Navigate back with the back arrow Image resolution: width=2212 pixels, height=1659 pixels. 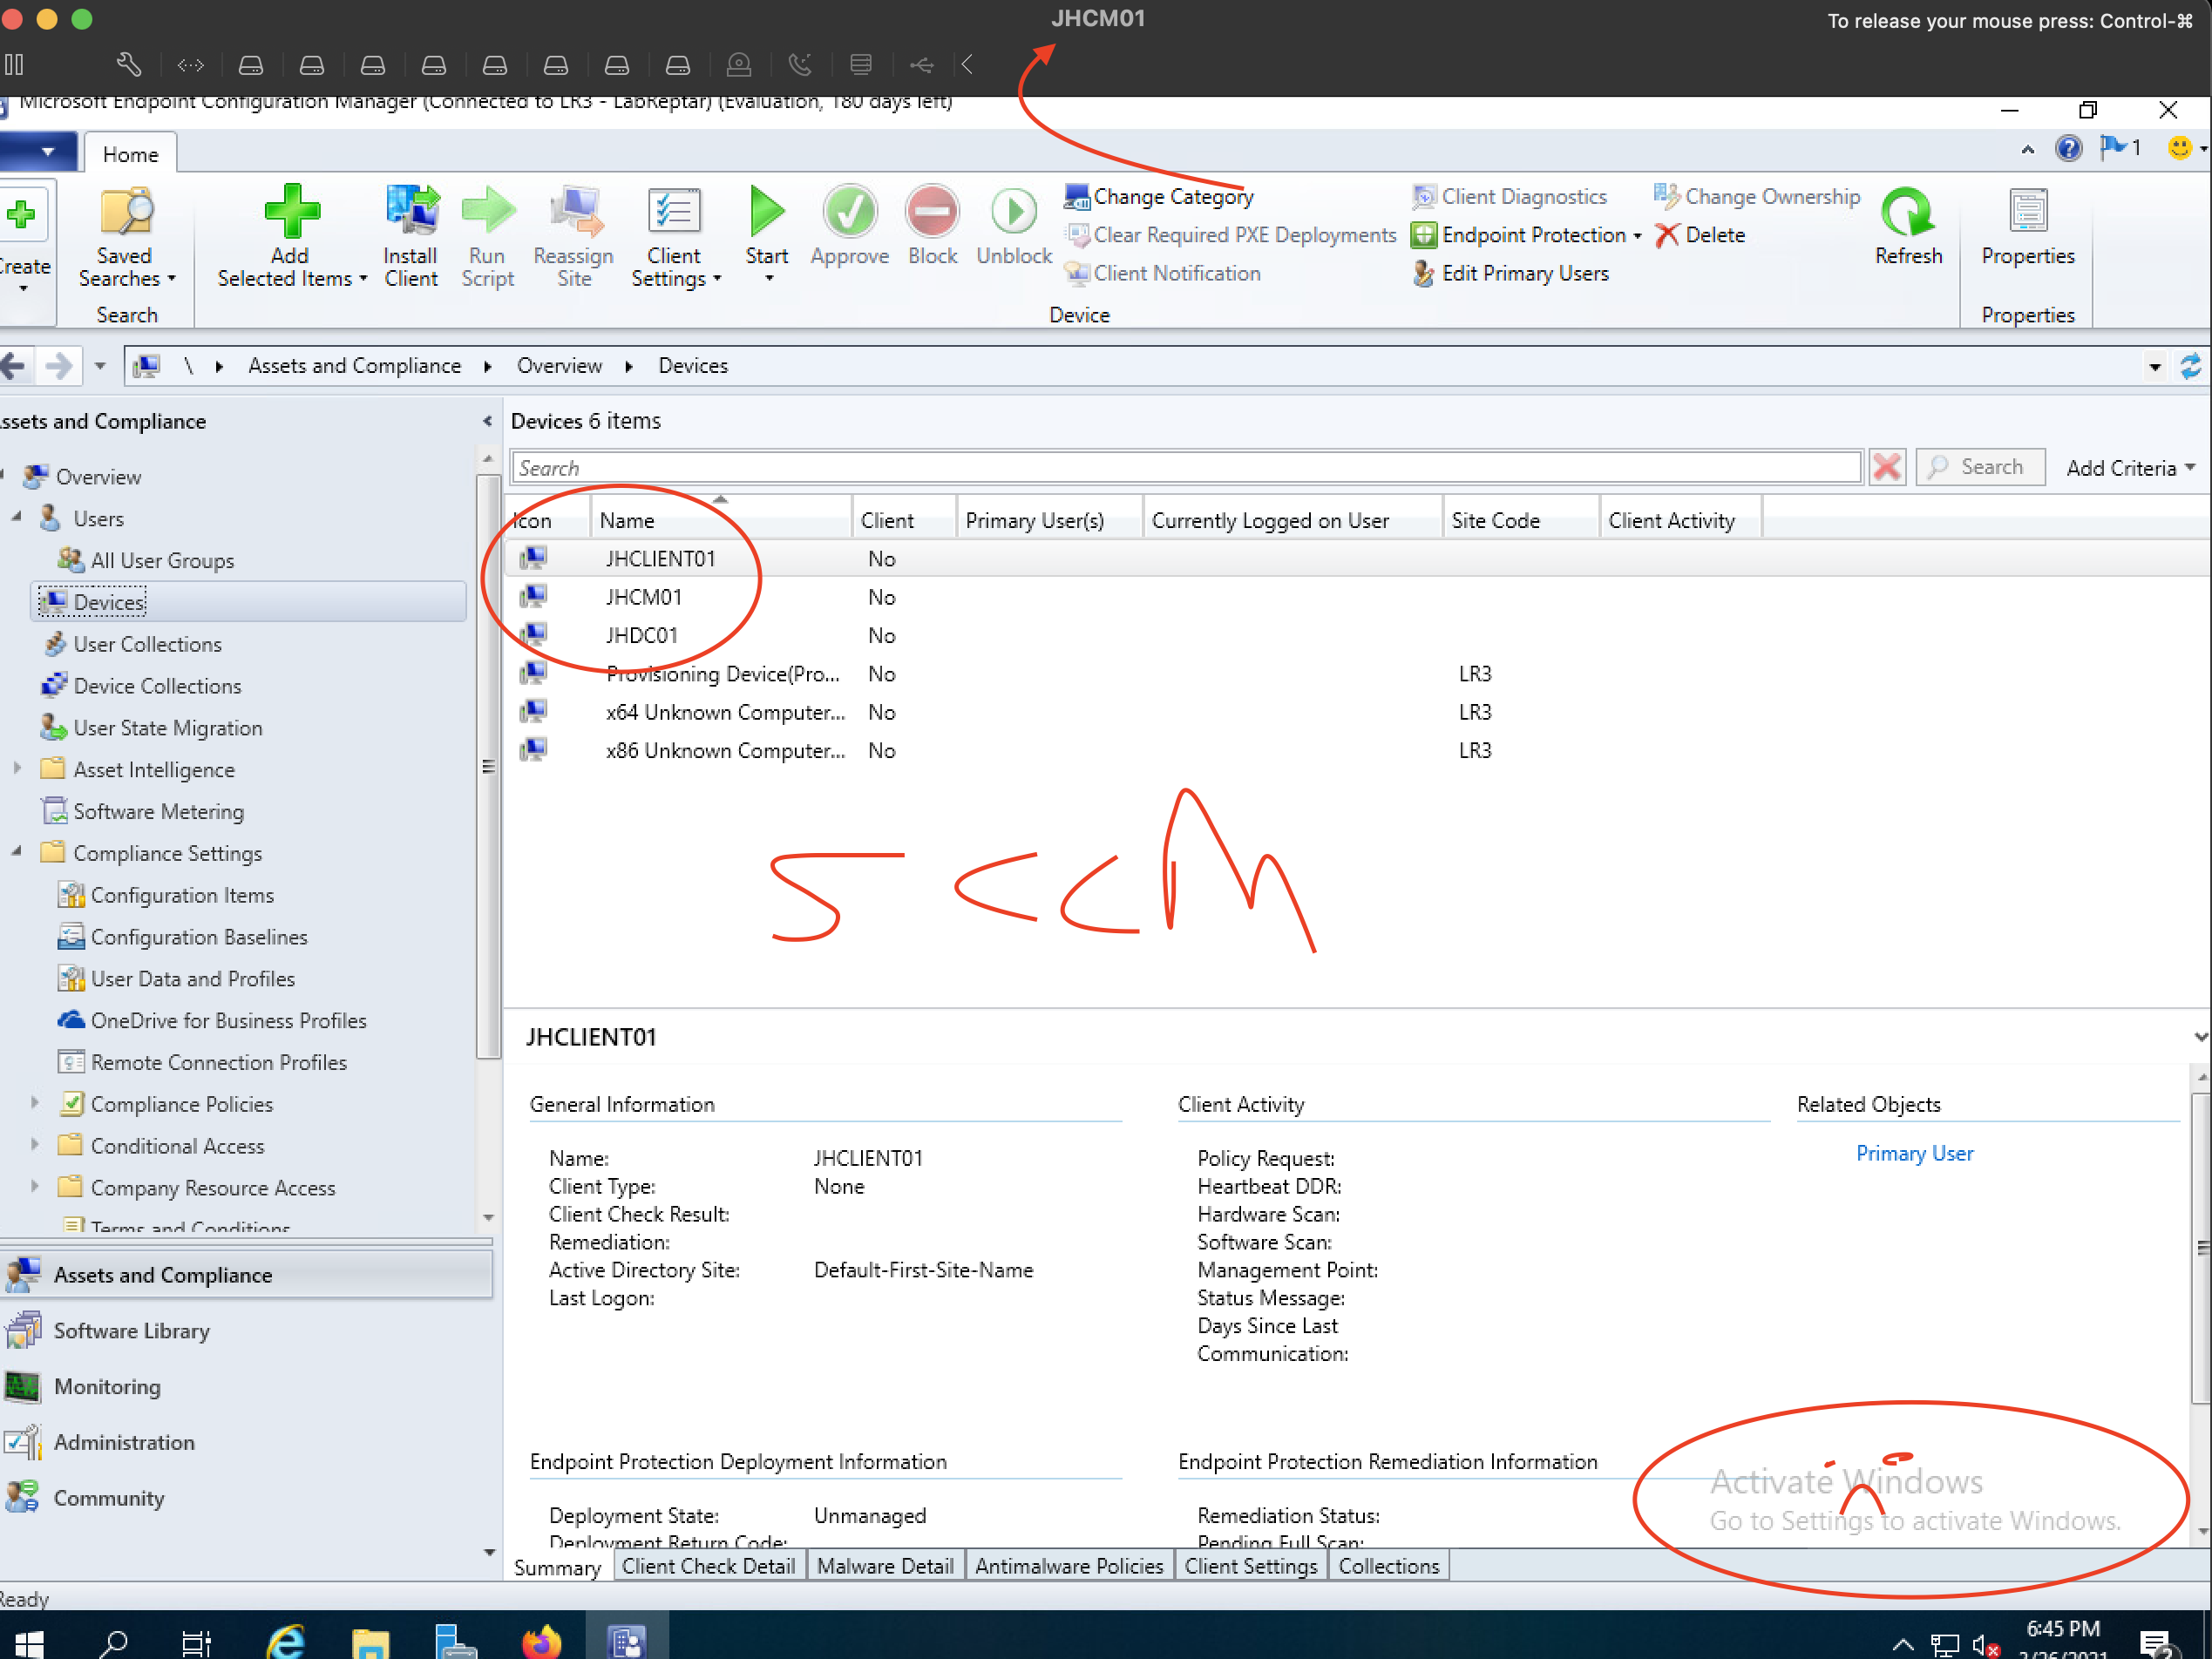(x=14, y=366)
